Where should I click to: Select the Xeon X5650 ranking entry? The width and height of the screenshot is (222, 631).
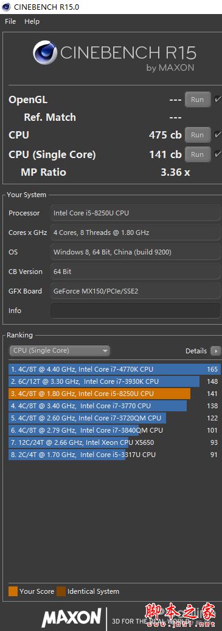[114, 442]
